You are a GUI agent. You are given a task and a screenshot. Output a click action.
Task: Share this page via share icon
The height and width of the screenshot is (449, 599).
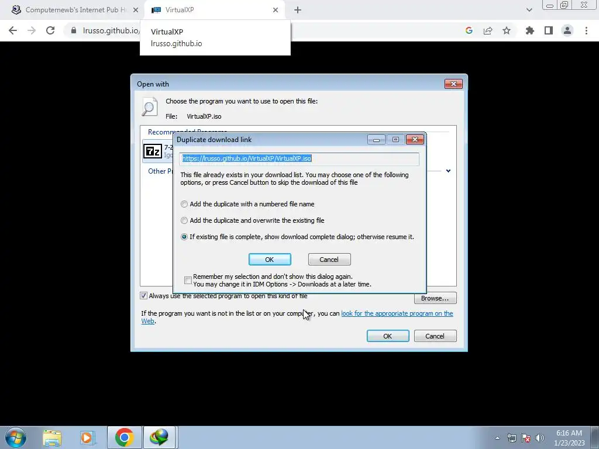488,30
